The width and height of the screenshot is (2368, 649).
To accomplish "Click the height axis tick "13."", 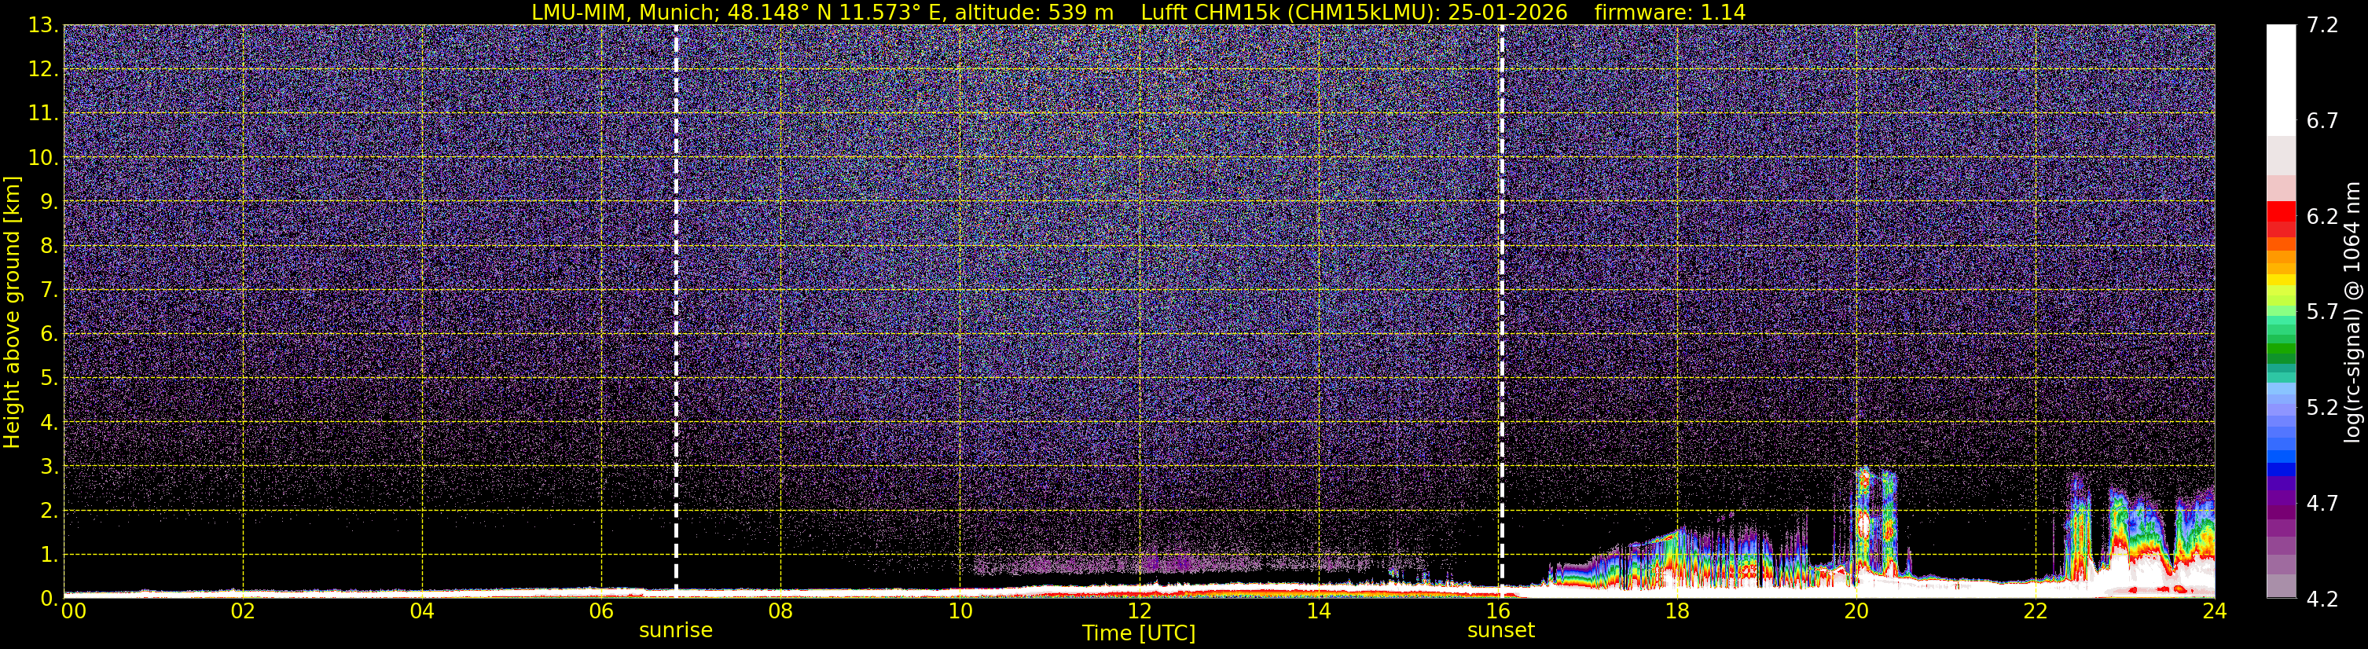I will click(x=43, y=26).
